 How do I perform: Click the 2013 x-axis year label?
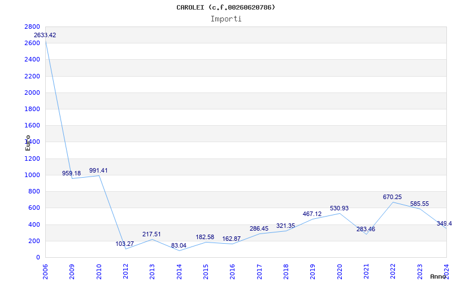tap(152, 272)
